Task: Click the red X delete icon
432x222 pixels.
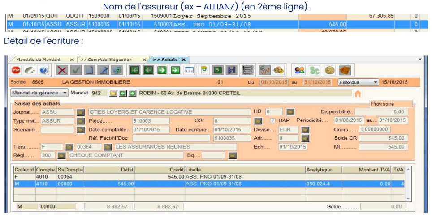Action: pos(63,70)
